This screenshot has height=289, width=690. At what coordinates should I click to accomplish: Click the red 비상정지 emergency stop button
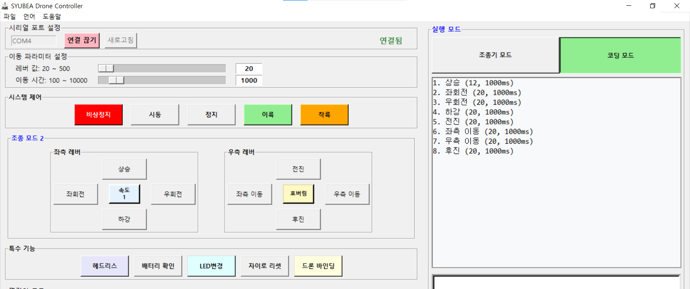99,115
